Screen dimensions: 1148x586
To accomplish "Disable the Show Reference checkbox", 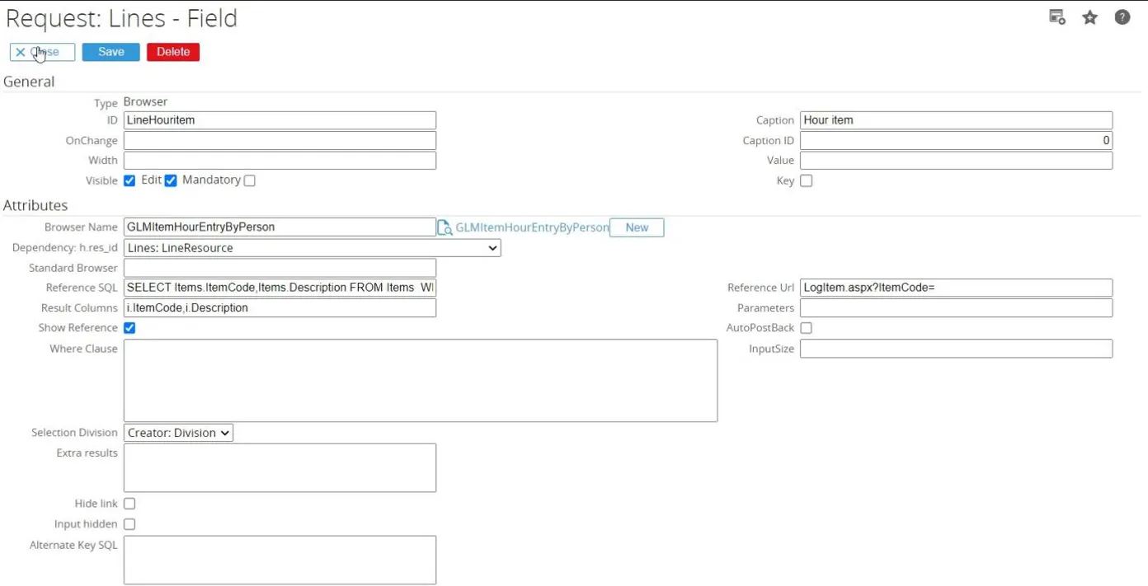I will [129, 328].
